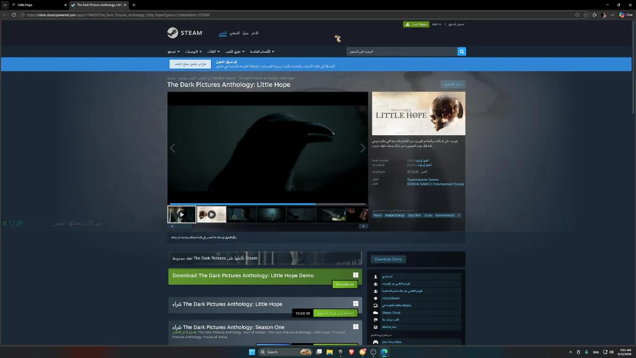Click the green Install Steam button

tap(416, 24)
